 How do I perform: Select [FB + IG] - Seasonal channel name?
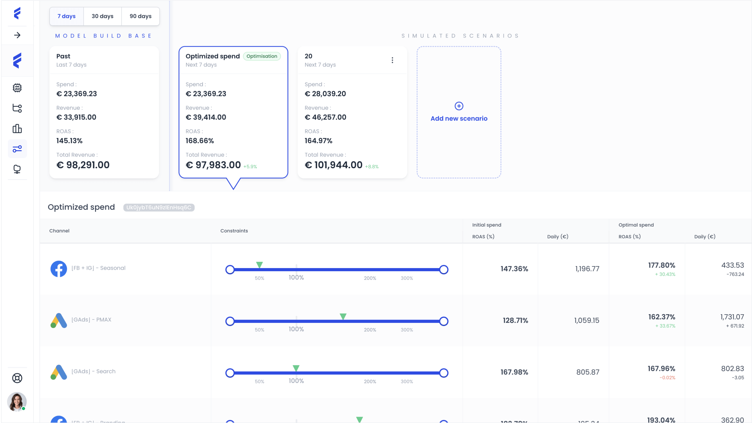(99, 268)
